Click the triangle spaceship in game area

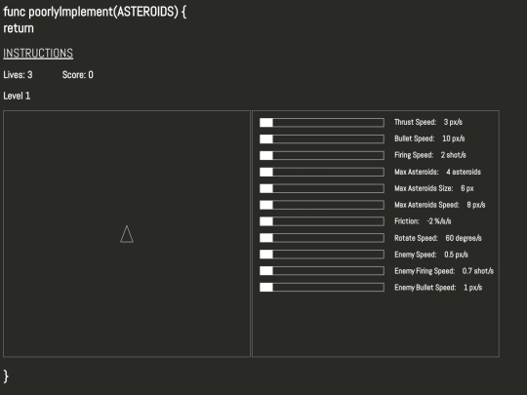(x=127, y=234)
